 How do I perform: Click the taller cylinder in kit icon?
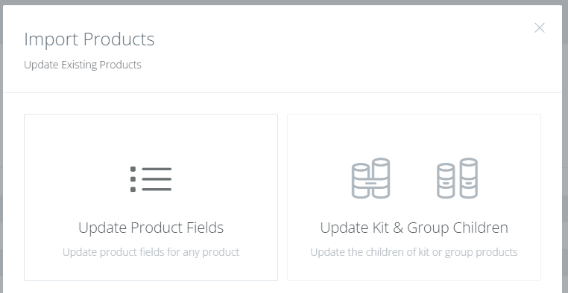tap(381, 178)
